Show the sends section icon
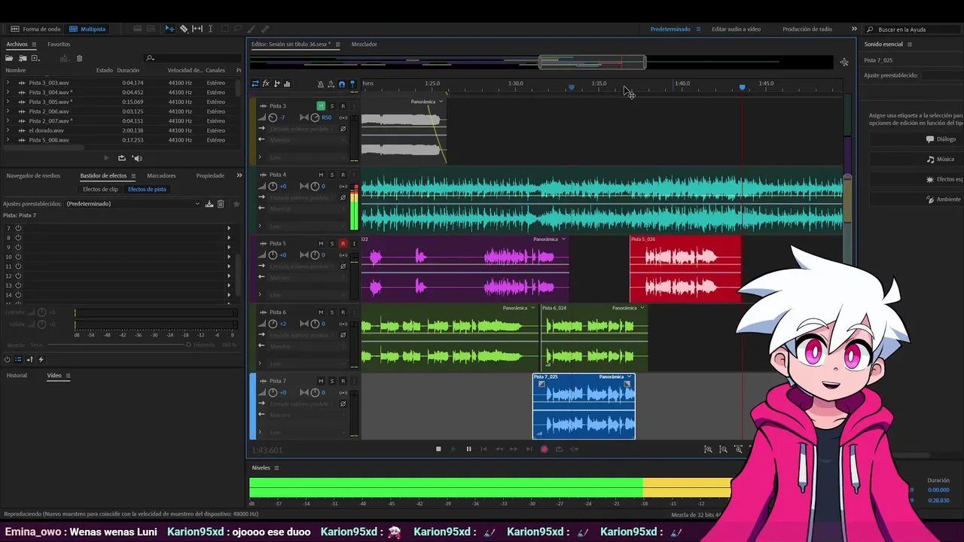 tap(276, 84)
